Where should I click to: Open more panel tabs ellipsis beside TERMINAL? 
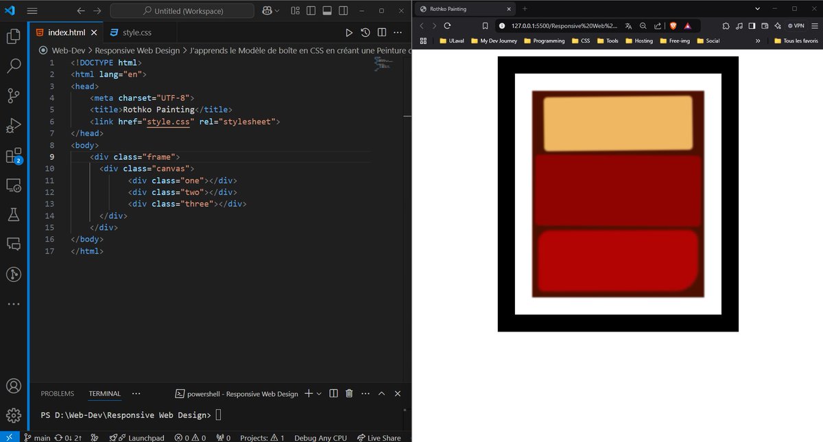tap(136, 394)
